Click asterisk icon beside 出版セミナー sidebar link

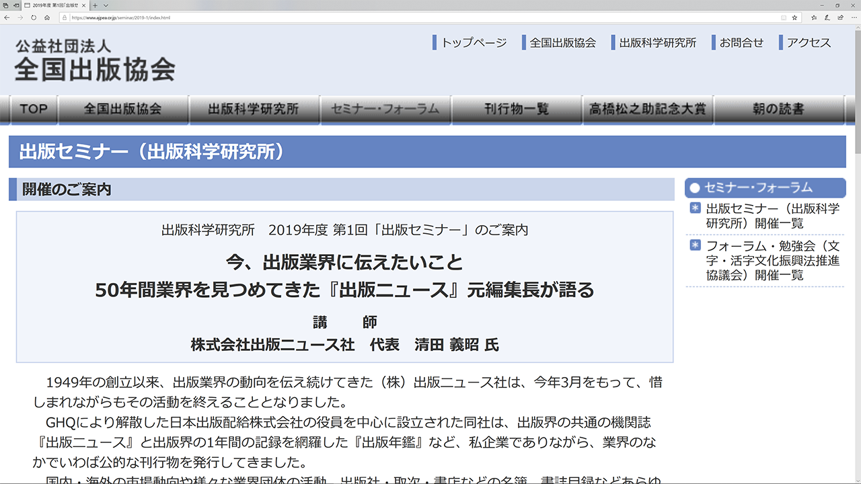696,208
